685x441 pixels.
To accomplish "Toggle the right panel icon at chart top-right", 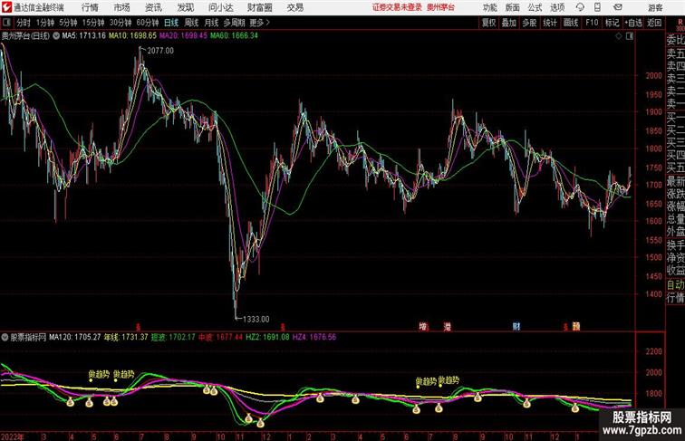I will pyautogui.click(x=630, y=36).
